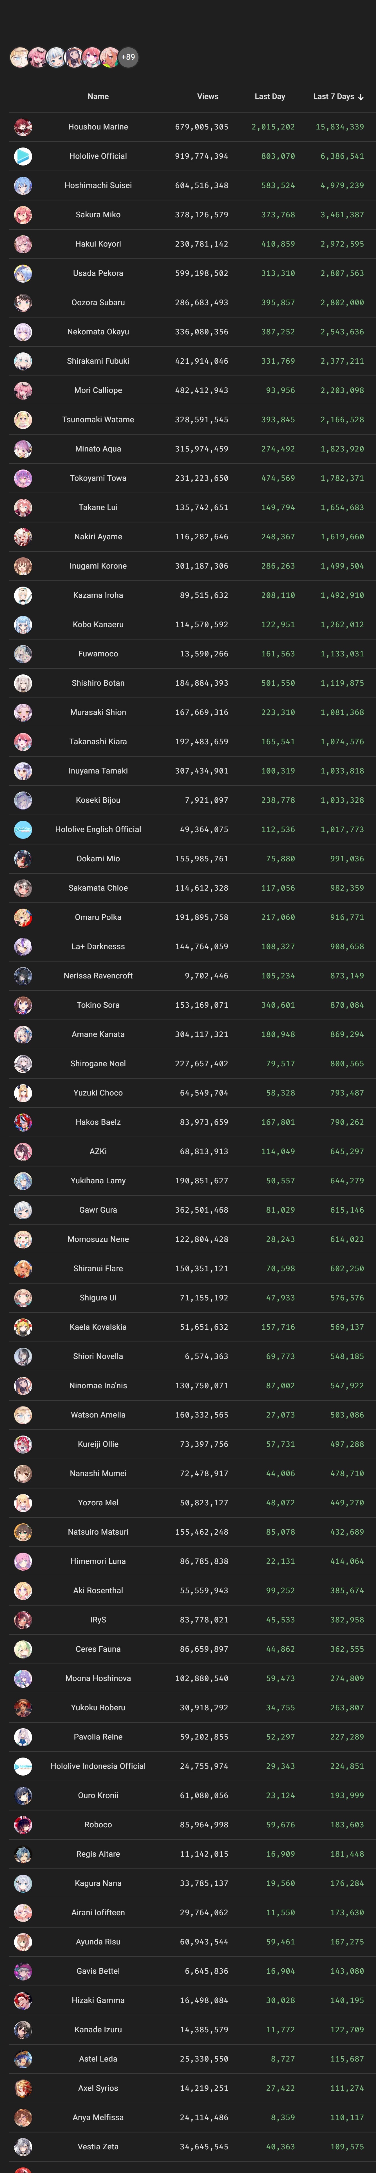The image size is (376, 2173).
Task: Select Hololive Indonesia Official logo icon
Action: pos(23,1765)
